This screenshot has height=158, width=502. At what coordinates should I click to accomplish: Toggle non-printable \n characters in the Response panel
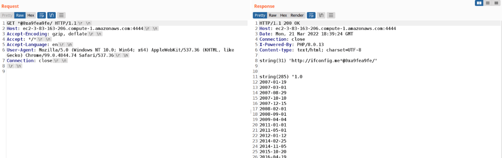[321, 15]
